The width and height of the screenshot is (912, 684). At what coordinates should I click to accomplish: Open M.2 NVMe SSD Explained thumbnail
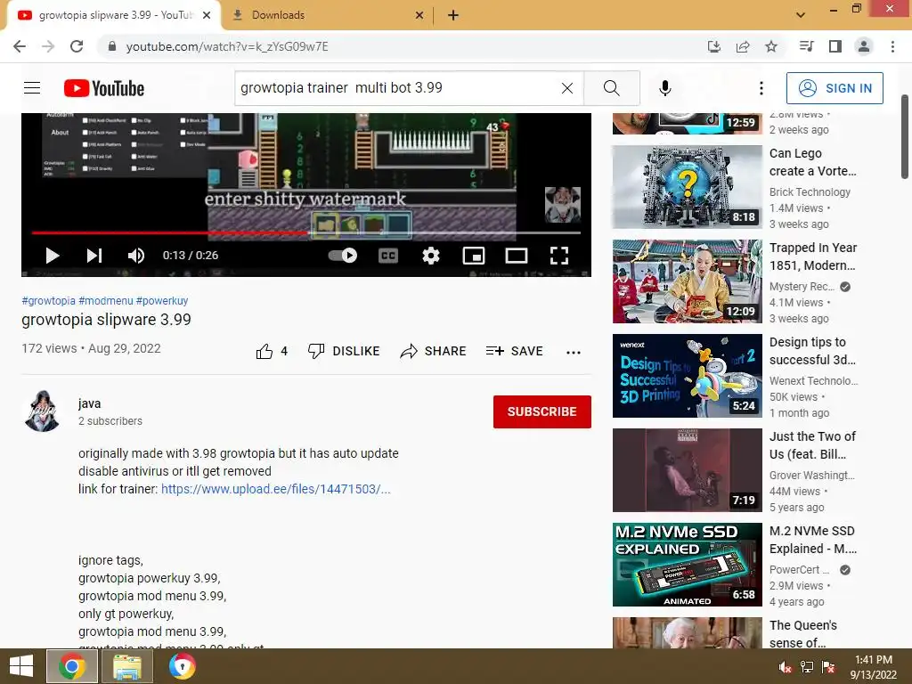point(687,564)
